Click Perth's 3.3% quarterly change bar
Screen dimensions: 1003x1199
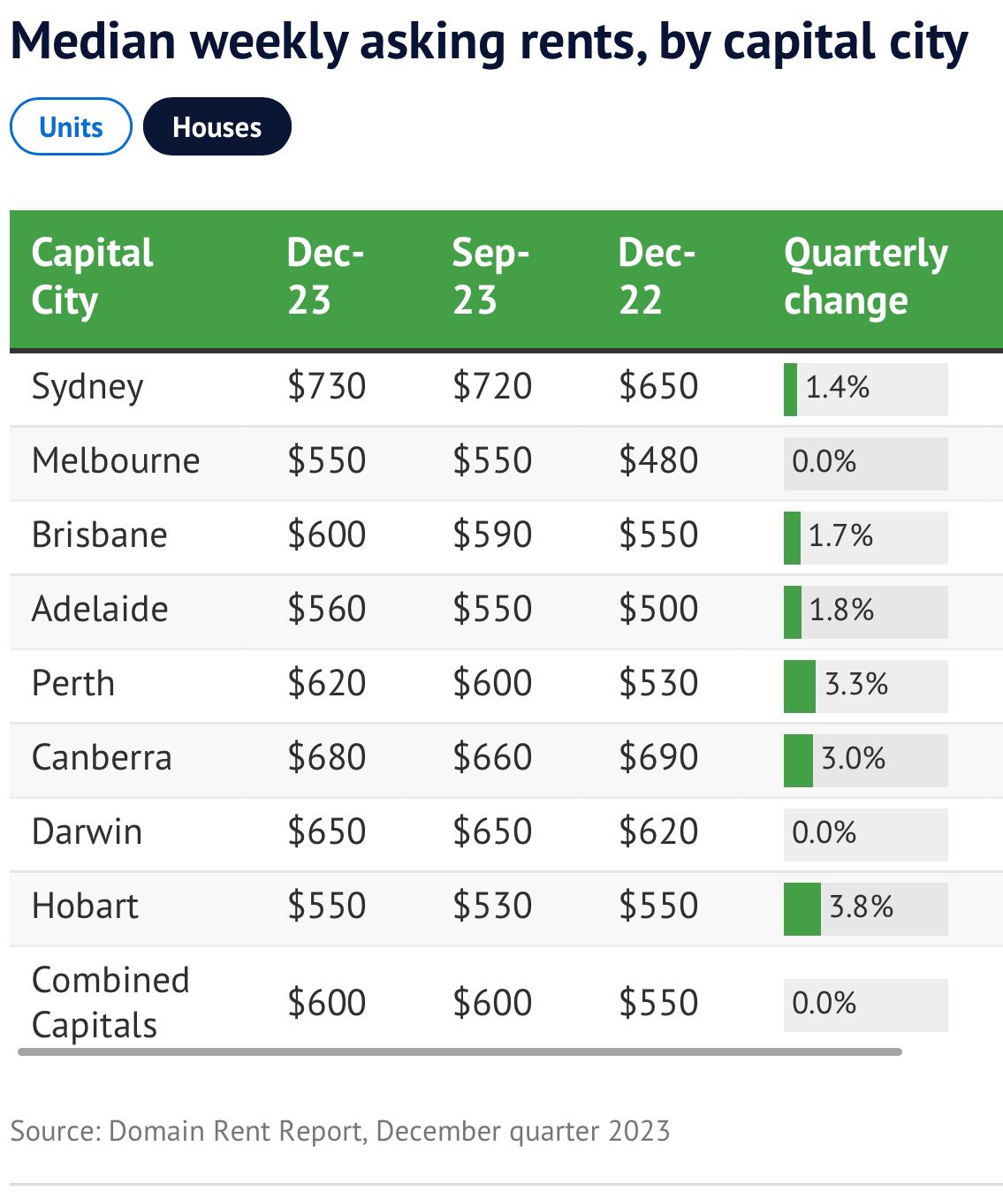point(865,686)
